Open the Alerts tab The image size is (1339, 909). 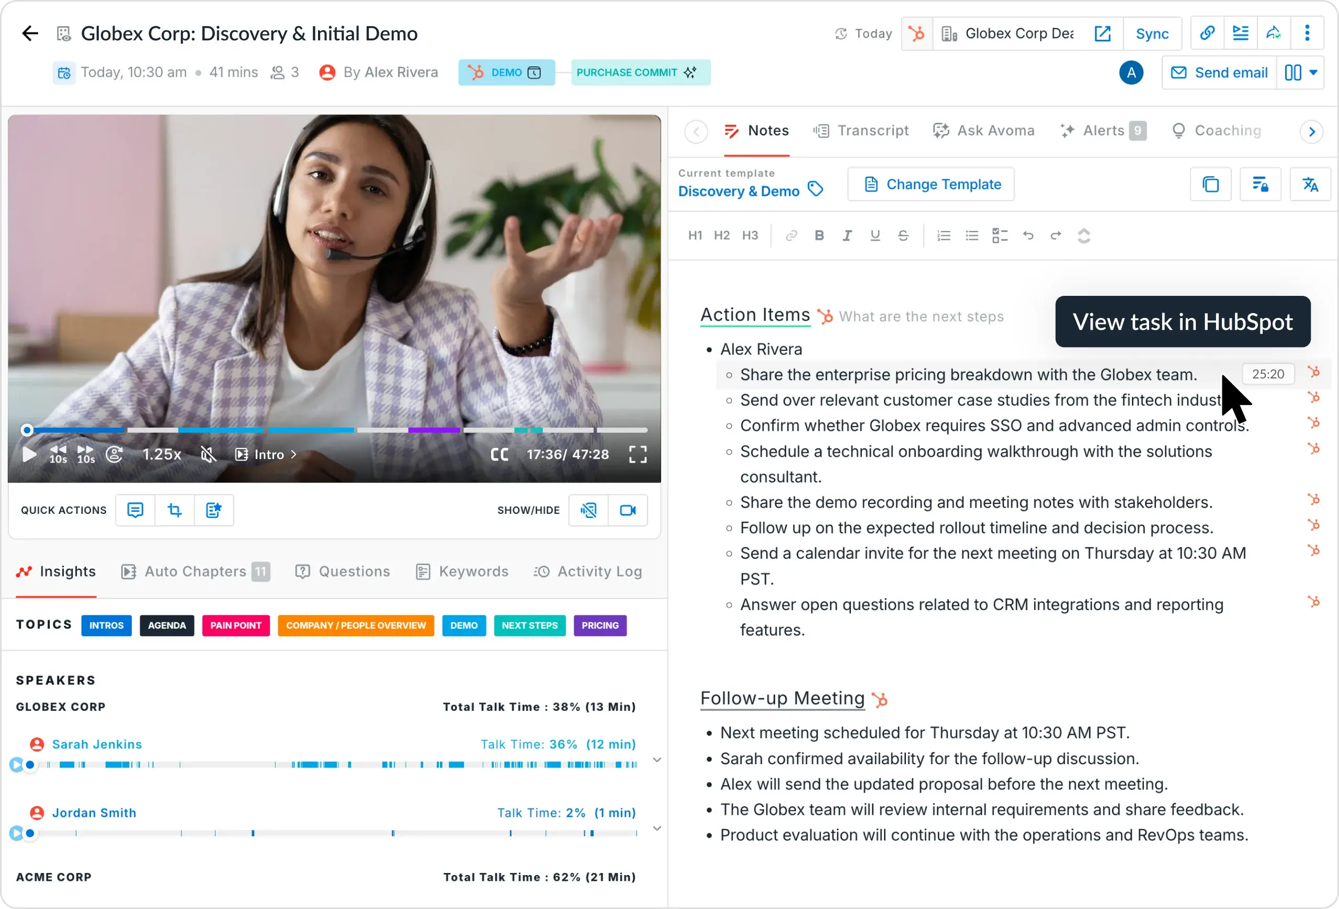point(1103,131)
